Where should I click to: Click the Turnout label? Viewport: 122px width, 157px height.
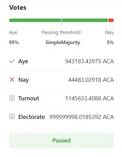(x=29, y=98)
